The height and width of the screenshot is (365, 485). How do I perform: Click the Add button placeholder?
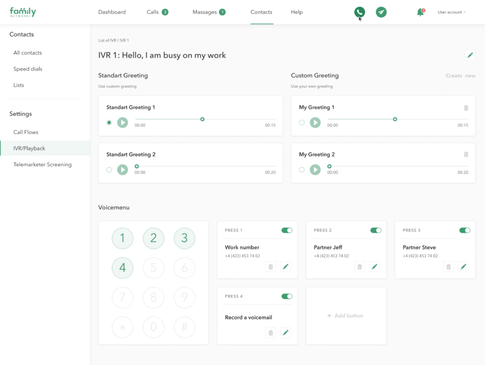tap(346, 315)
